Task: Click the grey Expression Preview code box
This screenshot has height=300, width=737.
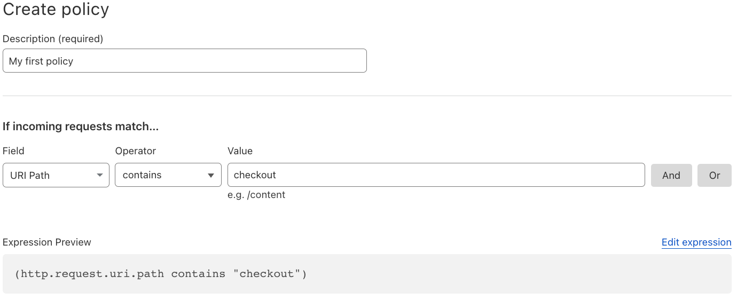Action: (x=481, y=274)
